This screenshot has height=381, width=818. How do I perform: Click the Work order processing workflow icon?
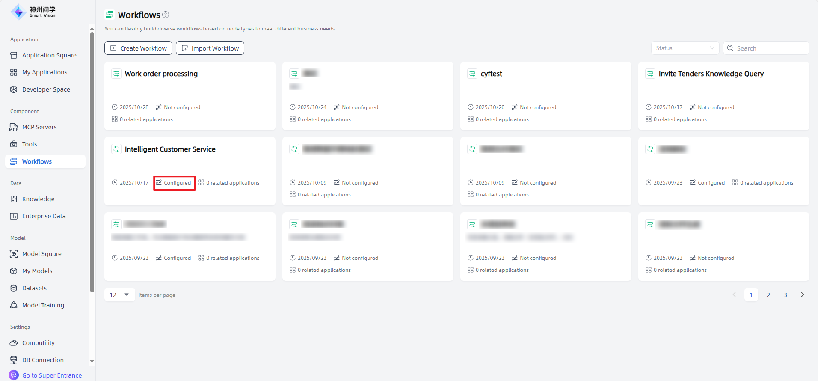(x=116, y=74)
